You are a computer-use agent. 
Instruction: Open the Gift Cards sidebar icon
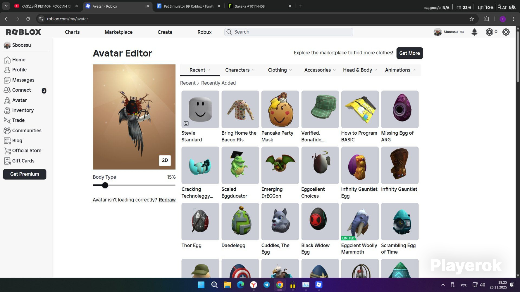(7, 161)
